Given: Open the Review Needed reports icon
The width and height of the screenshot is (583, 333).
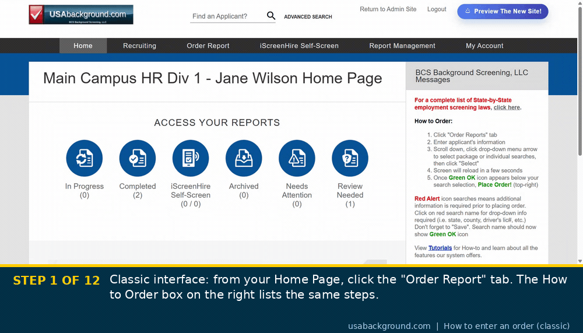Looking at the screenshot, I should [x=350, y=158].
